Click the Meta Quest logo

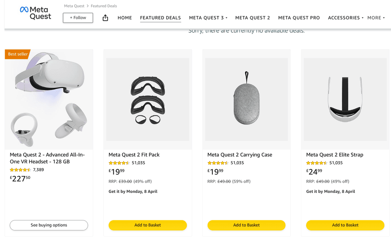click(x=36, y=13)
